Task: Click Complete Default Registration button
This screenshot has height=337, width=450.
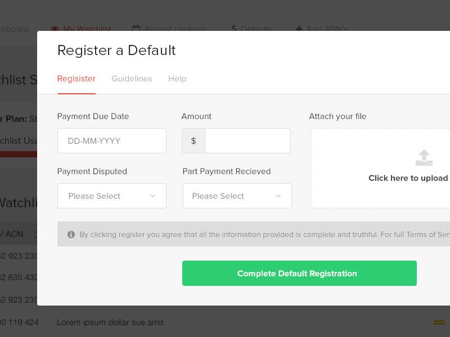Action: point(299,273)
